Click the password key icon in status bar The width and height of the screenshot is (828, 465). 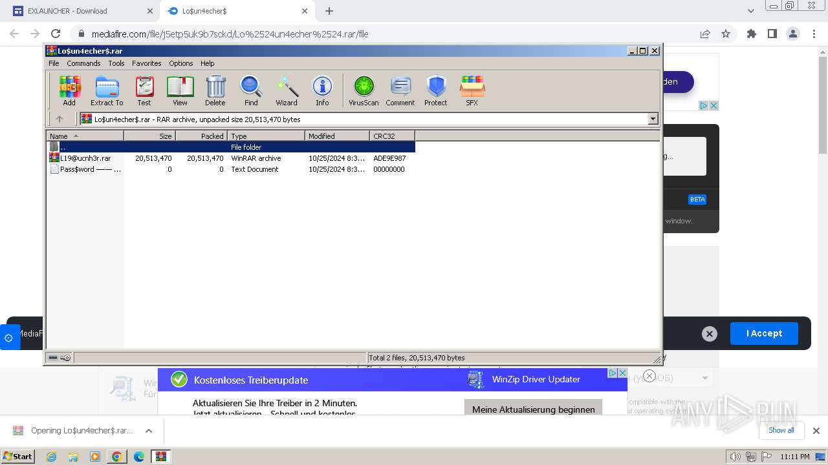coord(65,358)
